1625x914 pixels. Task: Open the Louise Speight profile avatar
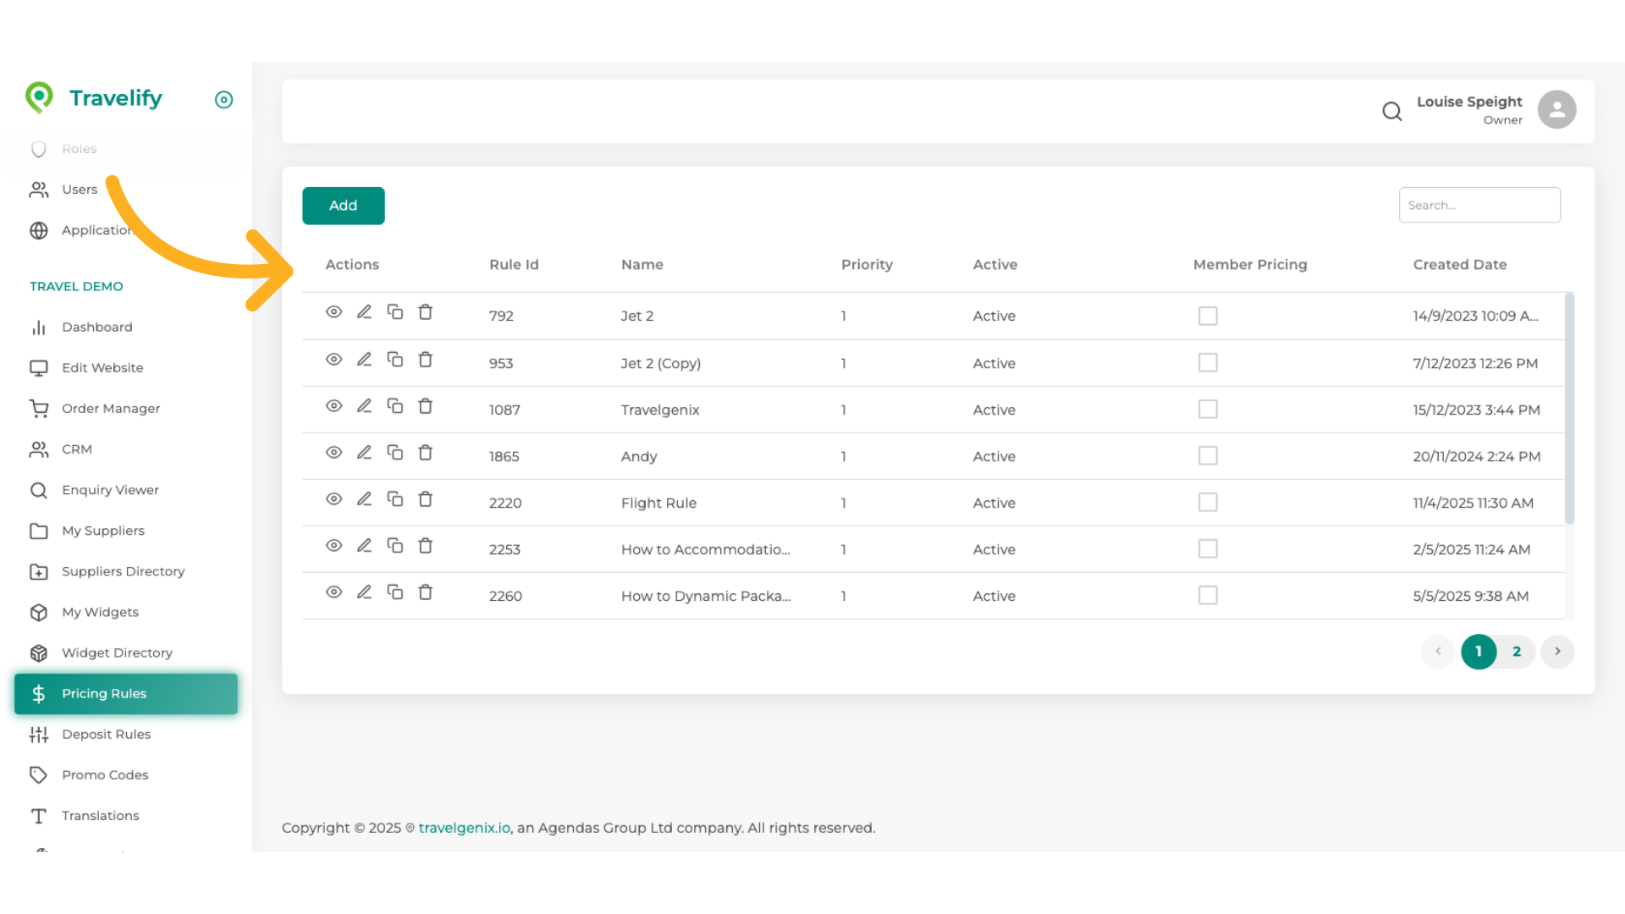(1556, 110)
